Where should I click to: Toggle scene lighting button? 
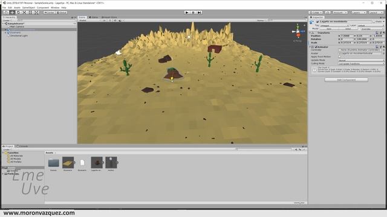pyautogui.click(x=110, y=20)
